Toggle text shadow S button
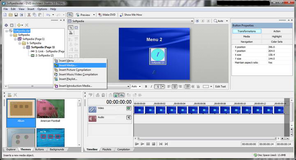296x160 pixels. 158,87
